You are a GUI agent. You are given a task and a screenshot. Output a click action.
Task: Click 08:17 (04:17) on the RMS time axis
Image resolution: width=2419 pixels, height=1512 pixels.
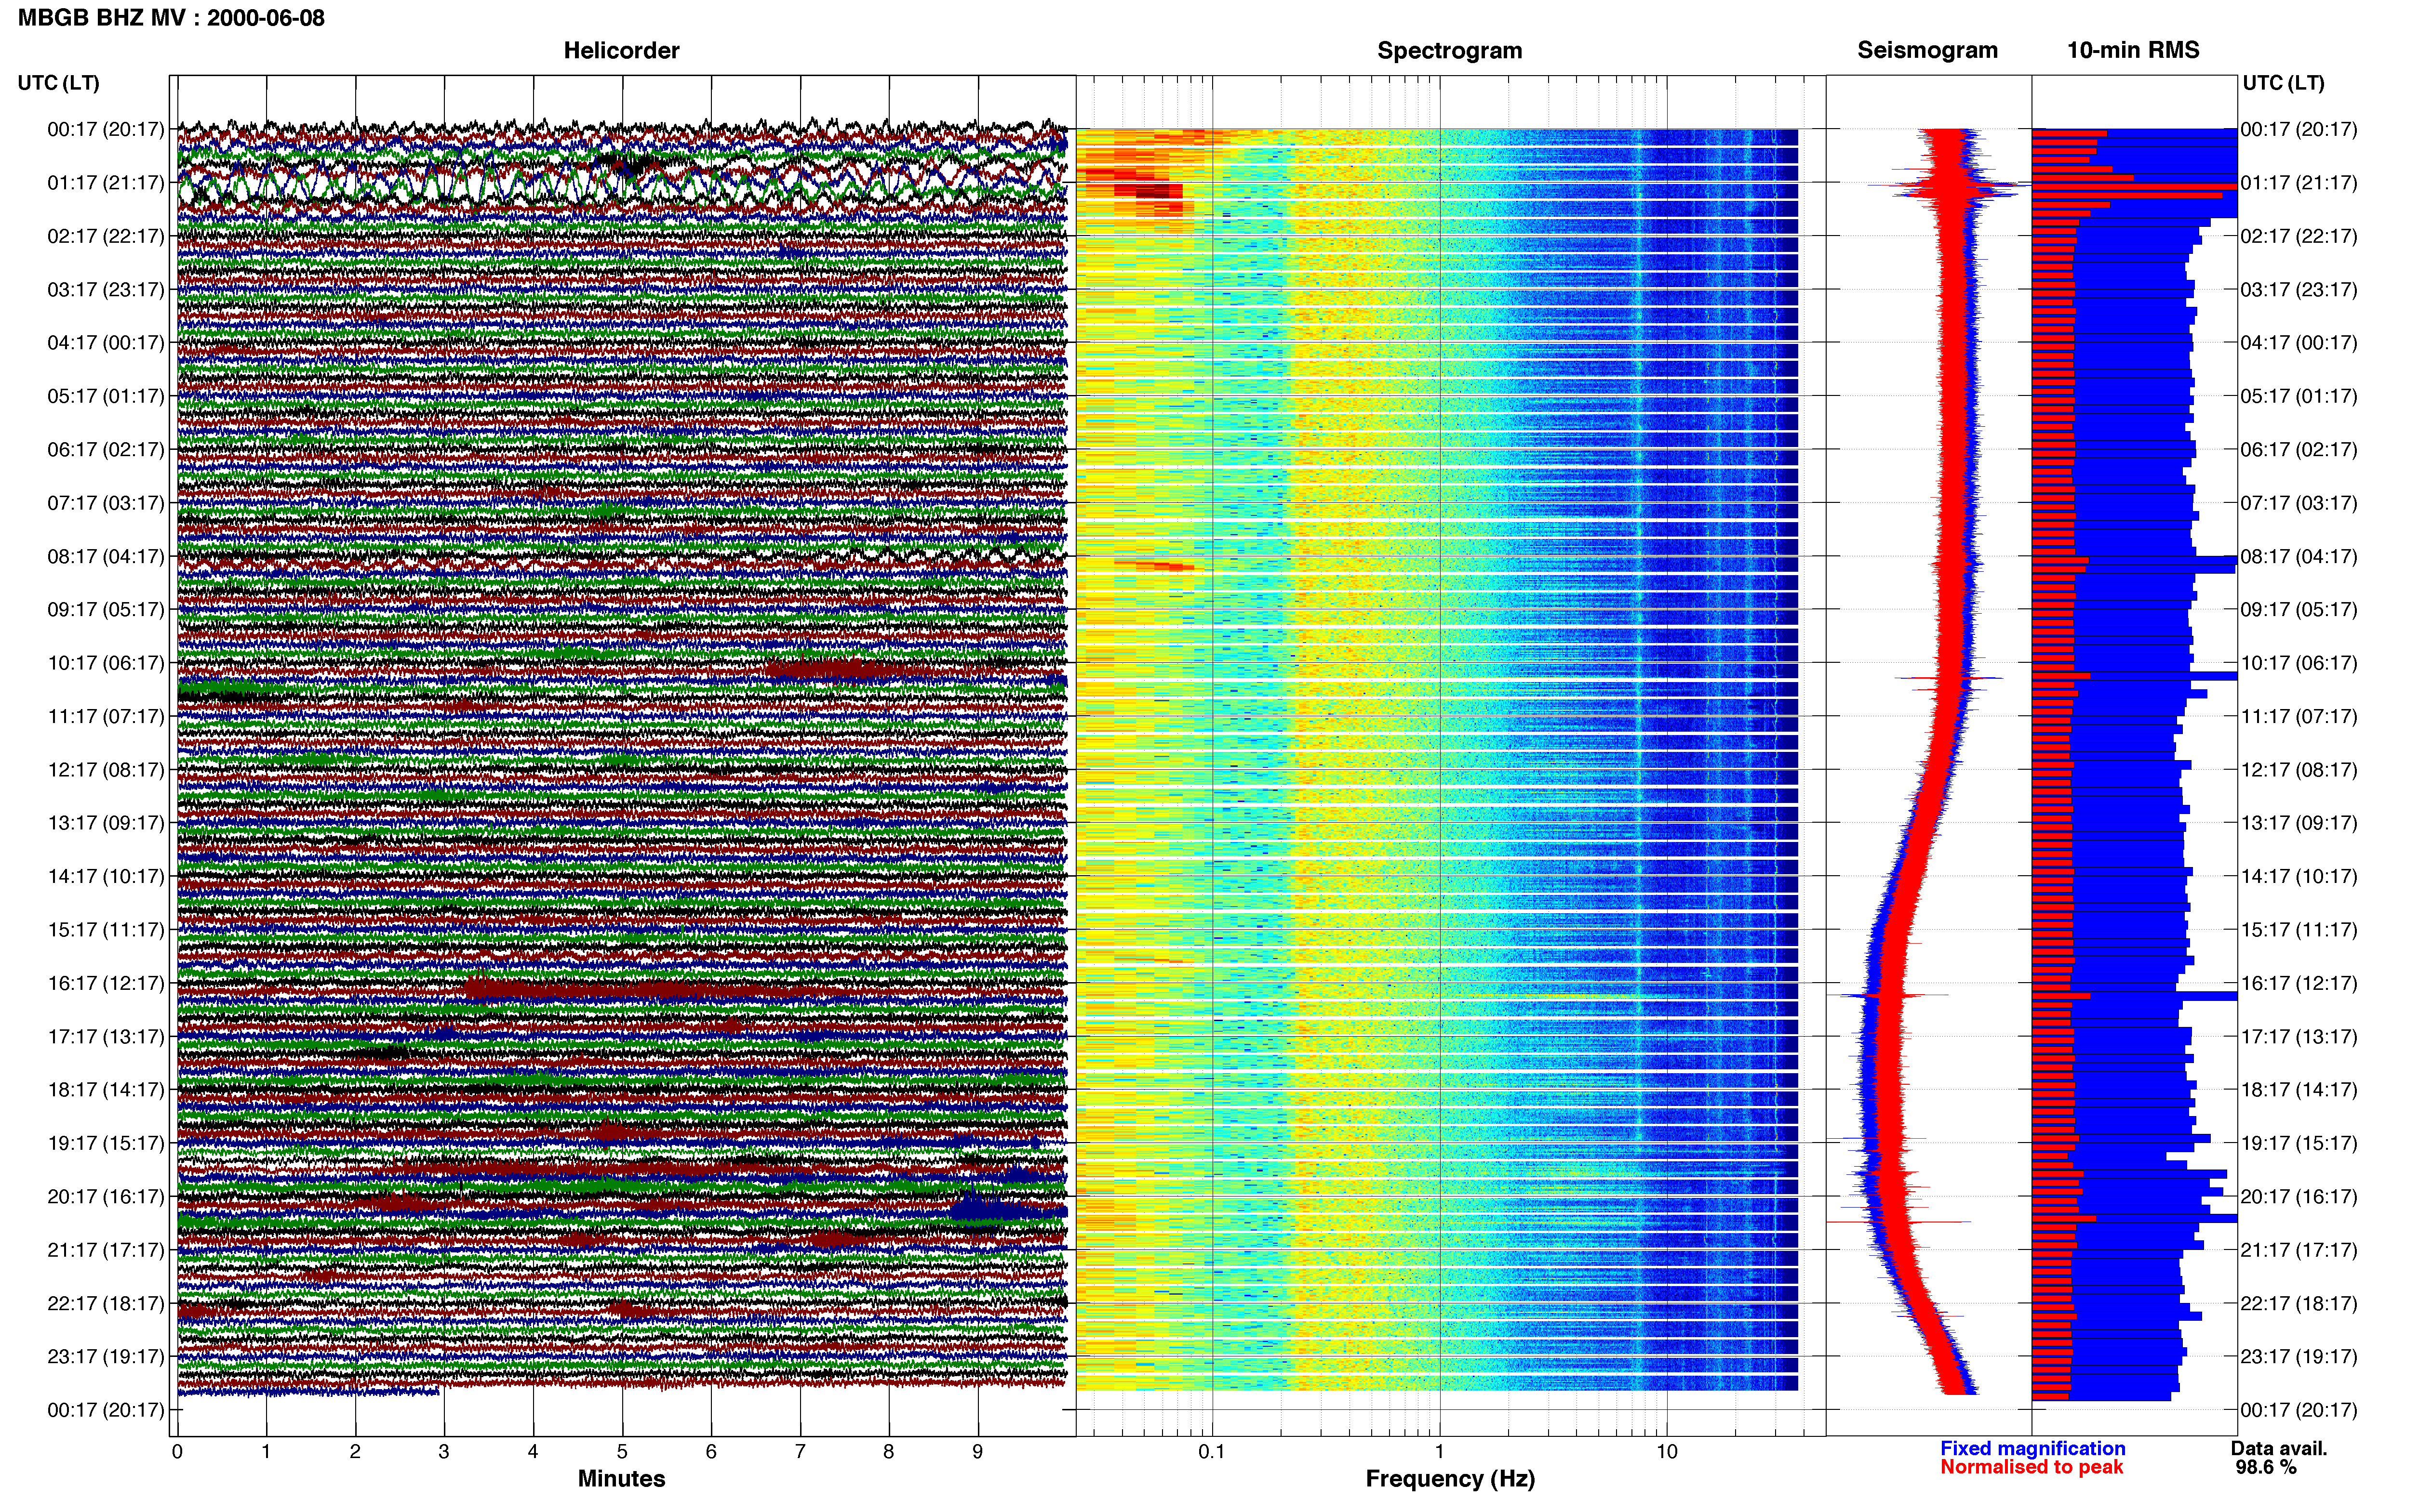coord(2299,556)
